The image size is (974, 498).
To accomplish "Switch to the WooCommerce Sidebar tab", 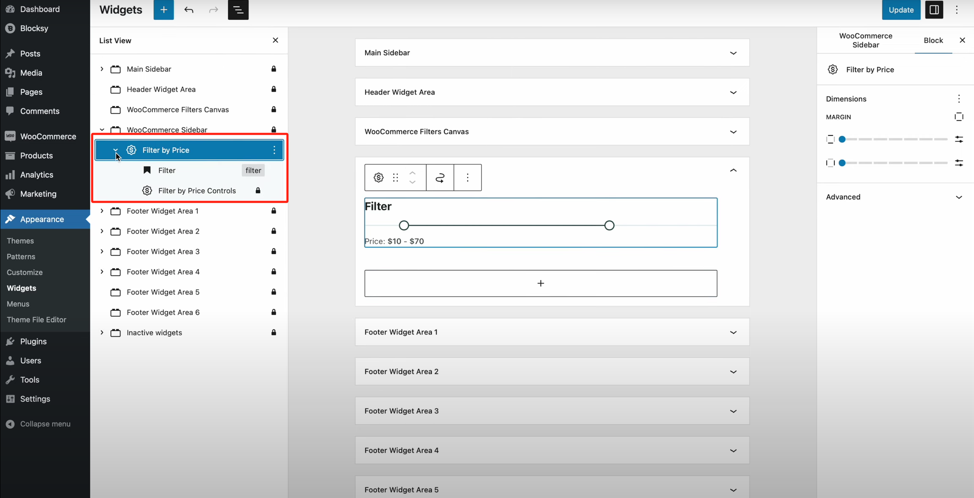I will 865,40.
